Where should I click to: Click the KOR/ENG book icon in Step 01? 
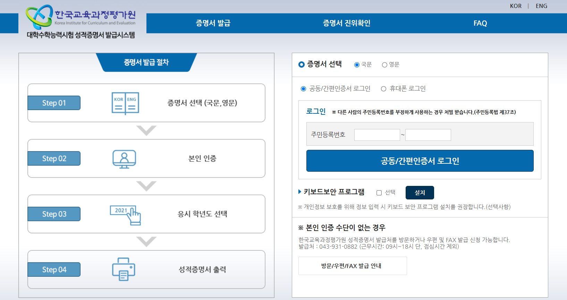pyautogui.click(x=125, y=103)
